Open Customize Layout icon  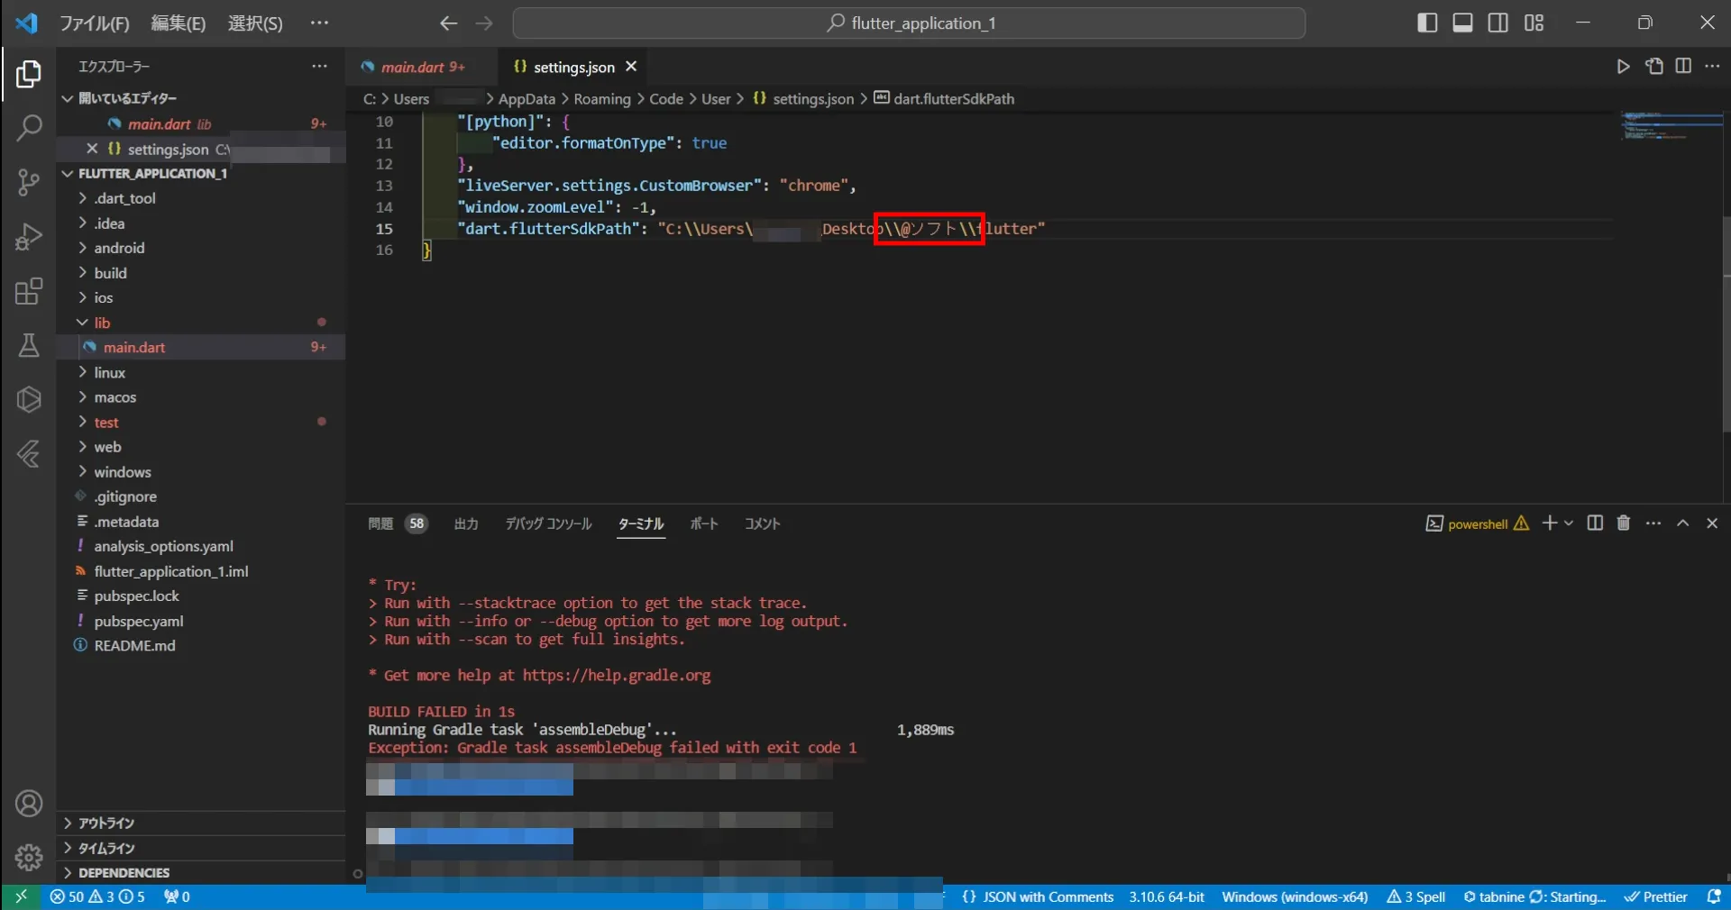[1534, 23]
